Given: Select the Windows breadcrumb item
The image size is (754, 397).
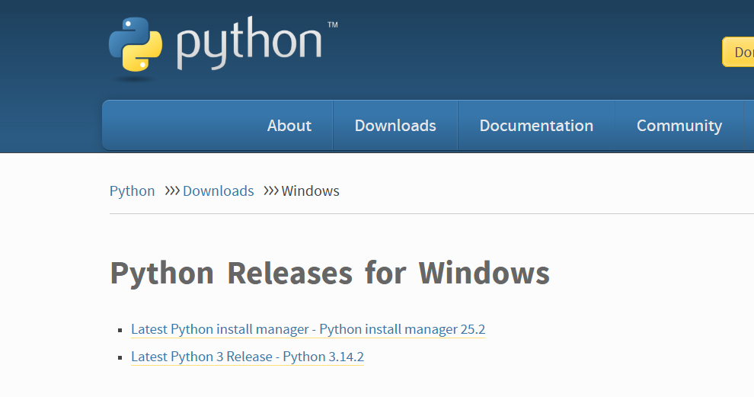Looking at the screenshot, I should [x=311, y=190].
